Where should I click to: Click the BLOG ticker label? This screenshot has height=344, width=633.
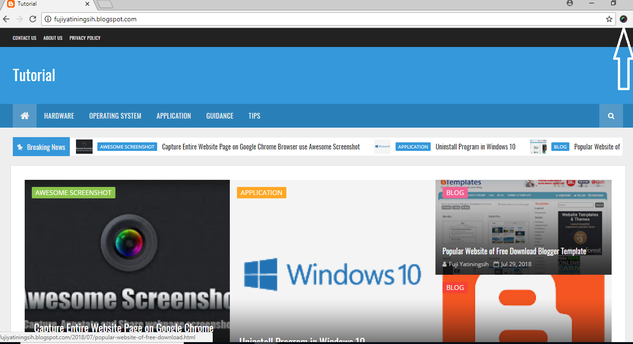(x=560, y=147)
